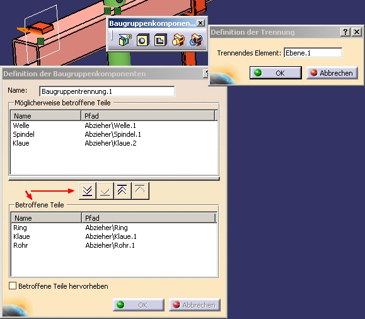The height and width of the screenshot is (319, 365).
Task: Click the assembly Pocket feature icon
Action: [x=160, y=40]
